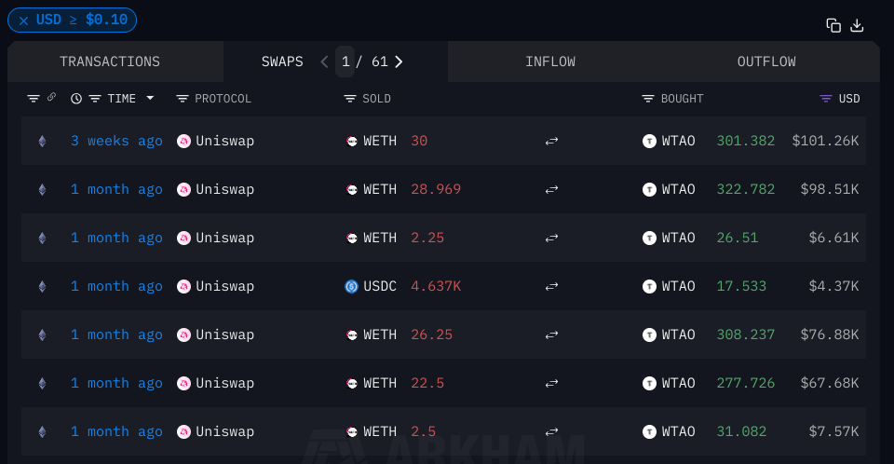Open the Protocol column filter
894x464 pixels.
183,98
